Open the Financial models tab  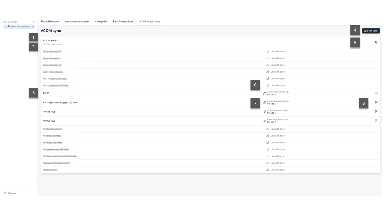[50, 22]
